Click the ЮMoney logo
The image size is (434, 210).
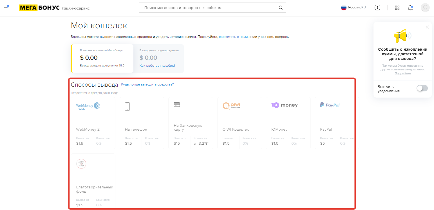(284, 105)
